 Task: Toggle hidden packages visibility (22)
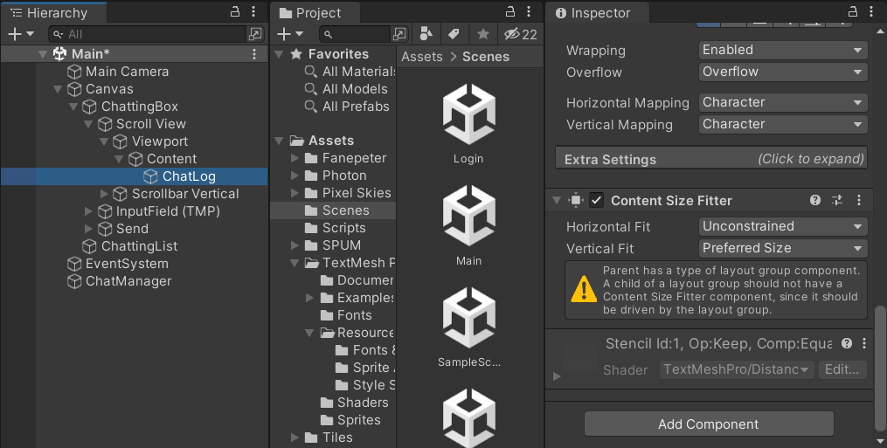[x=521, y=34]
